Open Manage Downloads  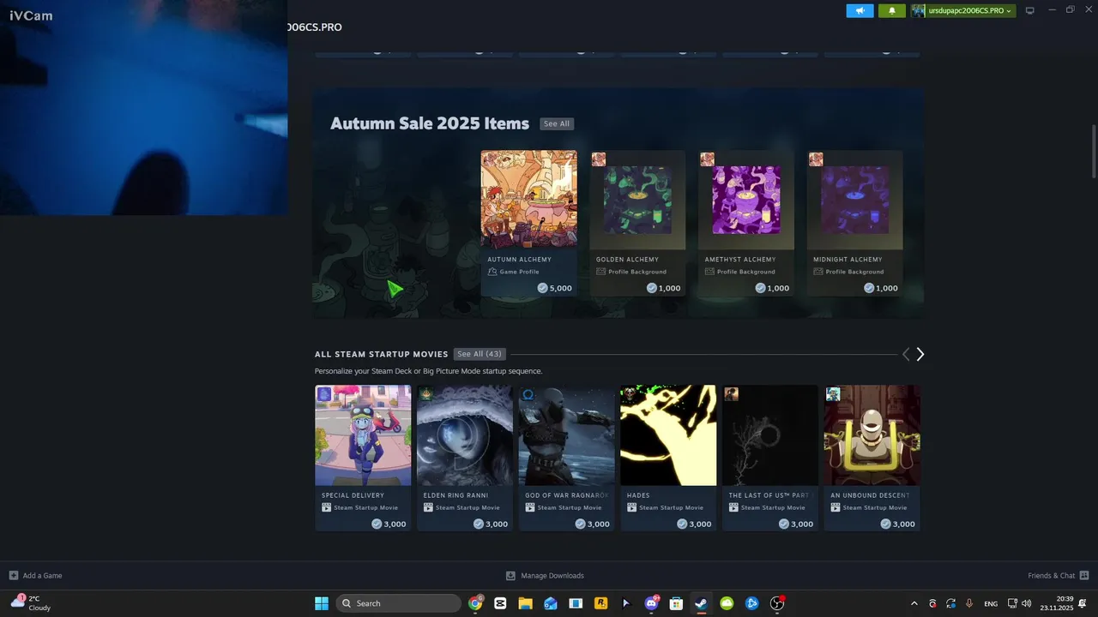pyautogui.click(x=545, y=576)
